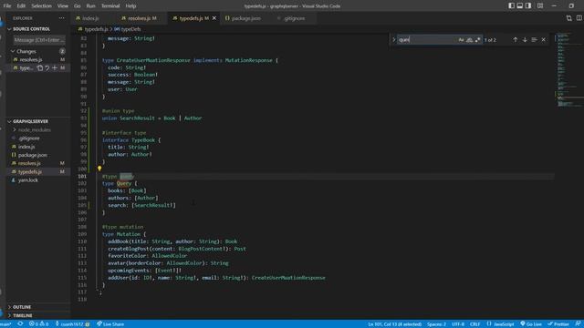Image resolution: width=584 pixels, height=328 pixels.
Task: Click the lightbulb code action icon
Action: [99, 169]
